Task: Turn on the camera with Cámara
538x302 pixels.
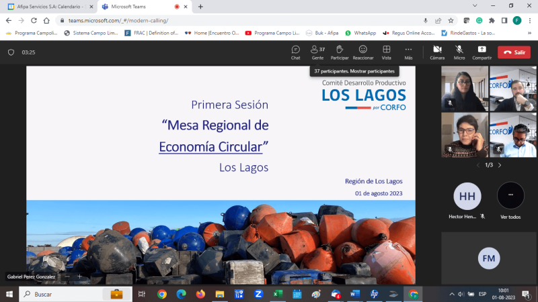Action: click(x=437, y=52)
